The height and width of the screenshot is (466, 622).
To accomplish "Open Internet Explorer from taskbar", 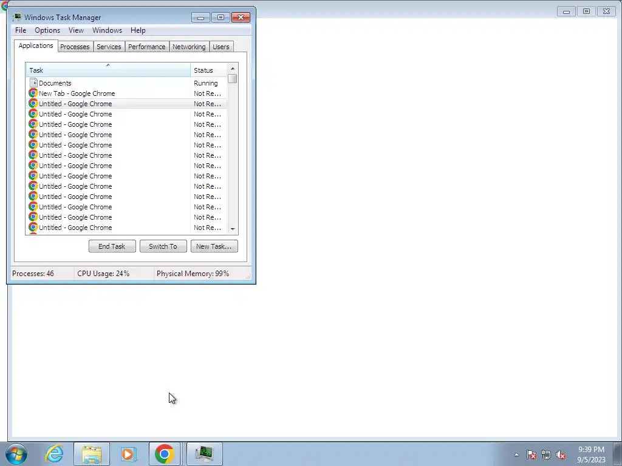I will 54,454.
